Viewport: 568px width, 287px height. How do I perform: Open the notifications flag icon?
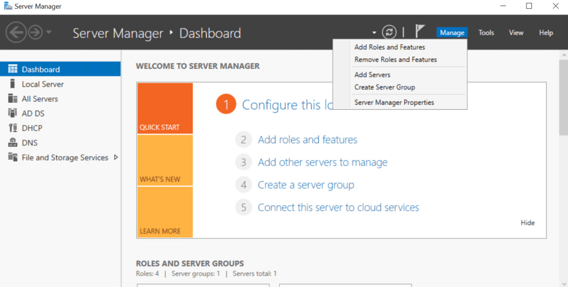[420, 32]
